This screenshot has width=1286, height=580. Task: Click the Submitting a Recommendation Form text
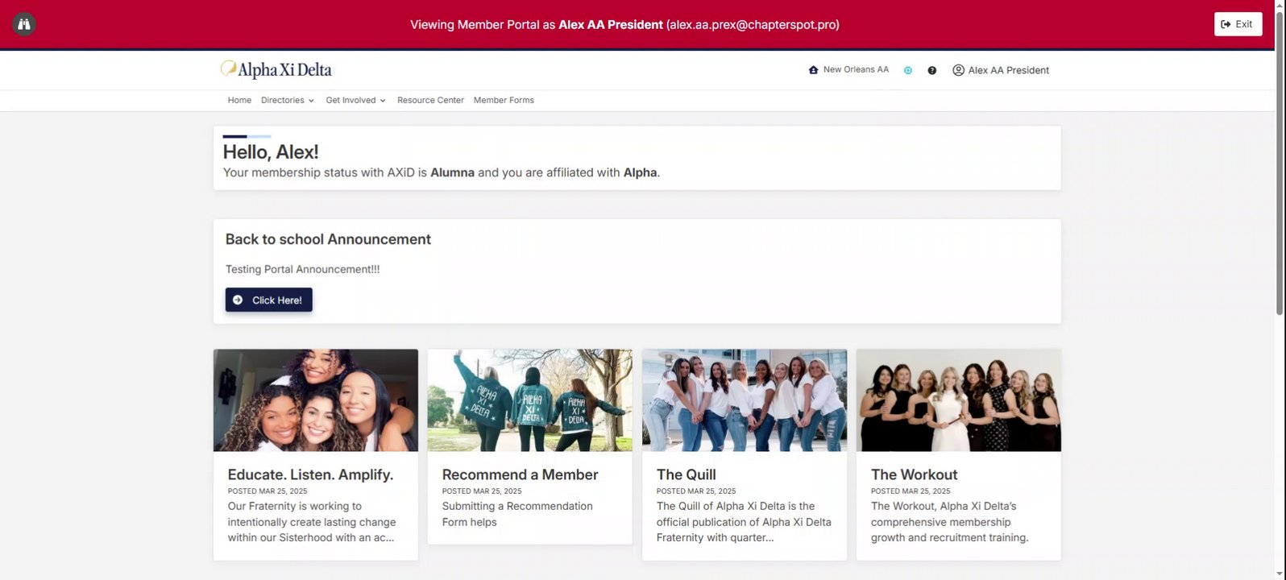517,514
